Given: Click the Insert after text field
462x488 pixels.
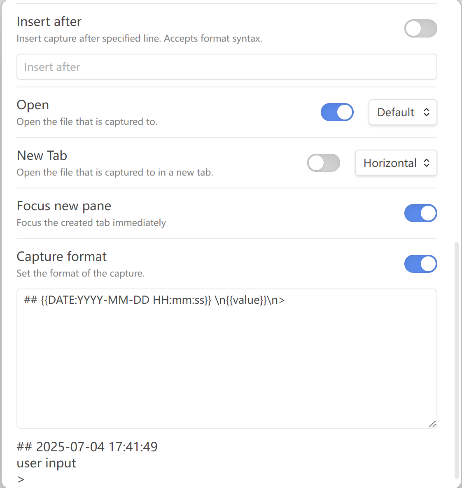Looking at the screenshot, I should pos(226,67).
